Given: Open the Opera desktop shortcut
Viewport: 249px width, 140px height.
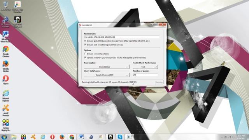Looking at the screenshot, I should point(6,80).
